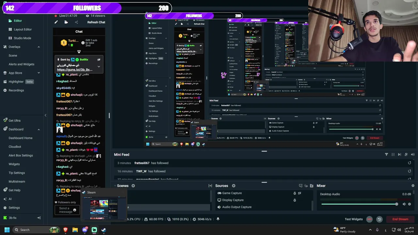Image resolution: width=418 pixels, height=235 pixels.
Task: Log out icon next to 3b-9x
Action: (x=39, y=218)
